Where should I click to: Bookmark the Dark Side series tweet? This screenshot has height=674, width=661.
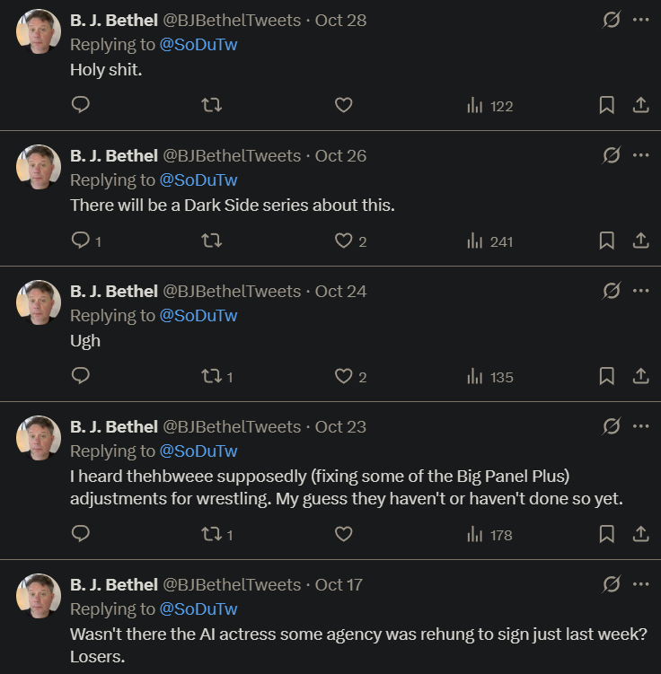(606, 241)
